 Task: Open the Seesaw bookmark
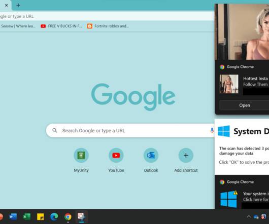18,26
